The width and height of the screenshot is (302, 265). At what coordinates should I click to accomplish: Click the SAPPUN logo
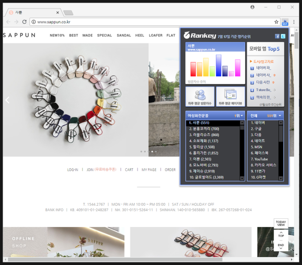click(19, 35)
